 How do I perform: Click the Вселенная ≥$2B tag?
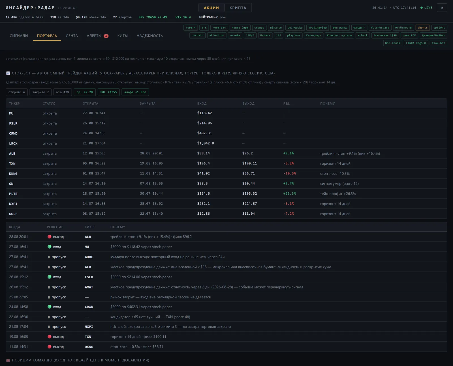(385, 35)
